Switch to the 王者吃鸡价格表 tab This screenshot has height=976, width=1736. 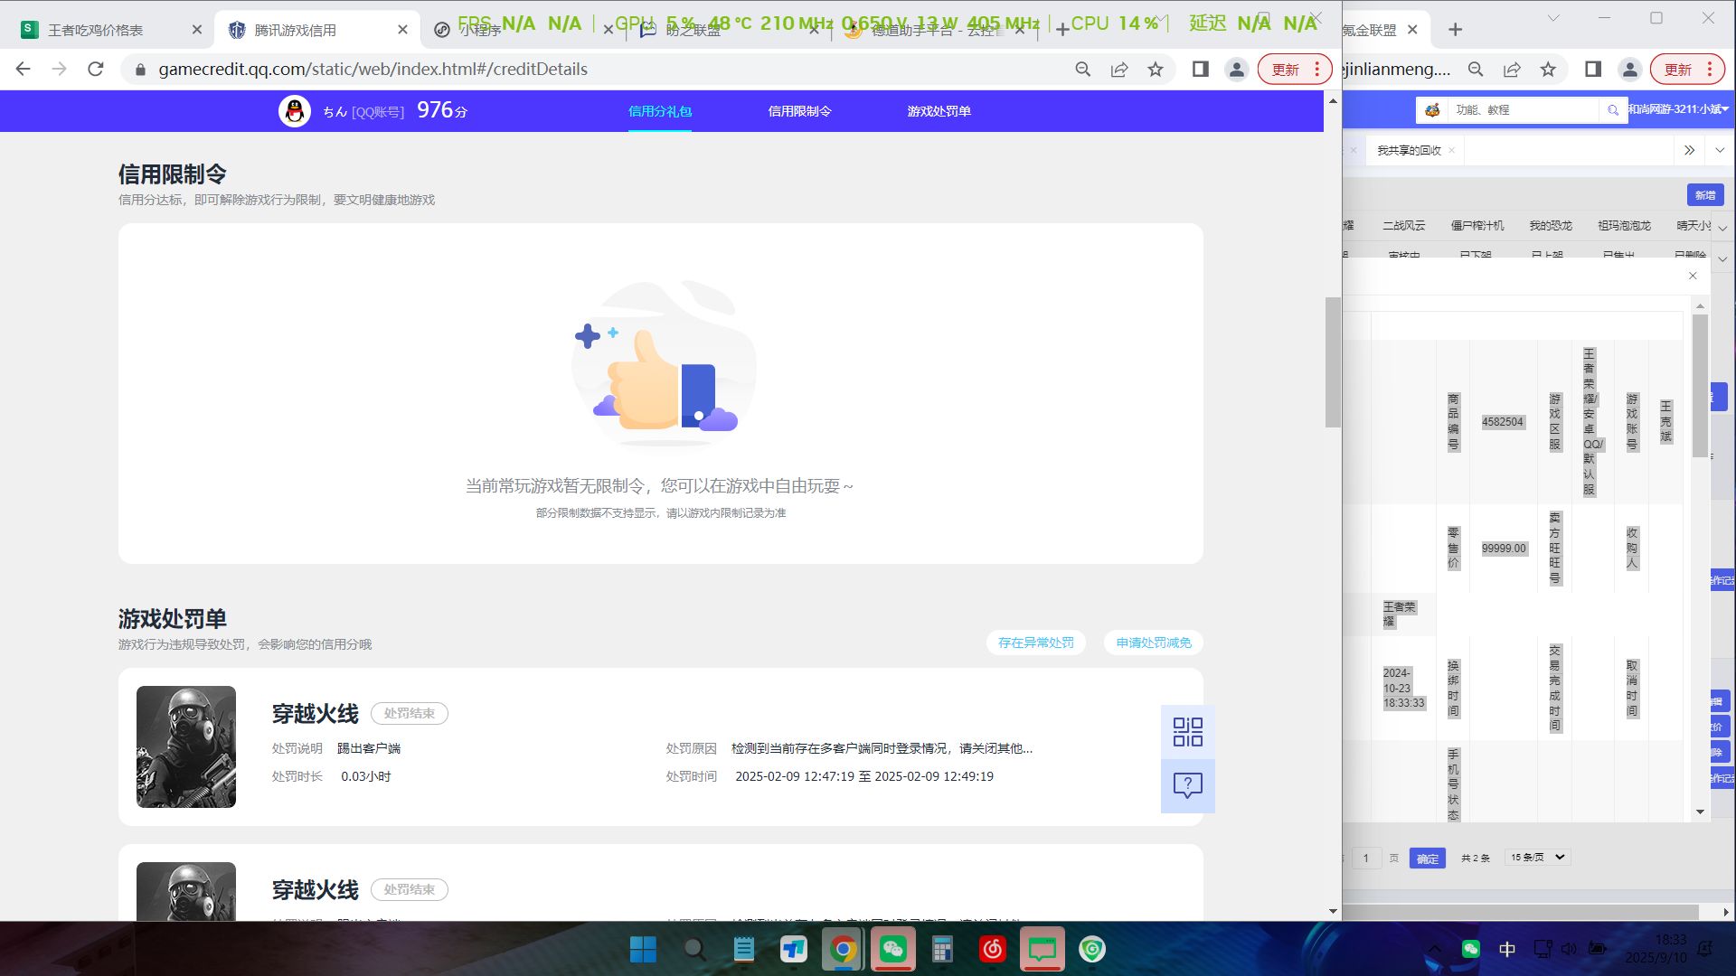click(x=95, y=30)
